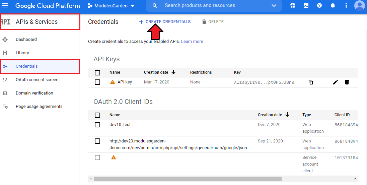Click the None restrictions cell
Screen dimensions: 367x185
195,82
